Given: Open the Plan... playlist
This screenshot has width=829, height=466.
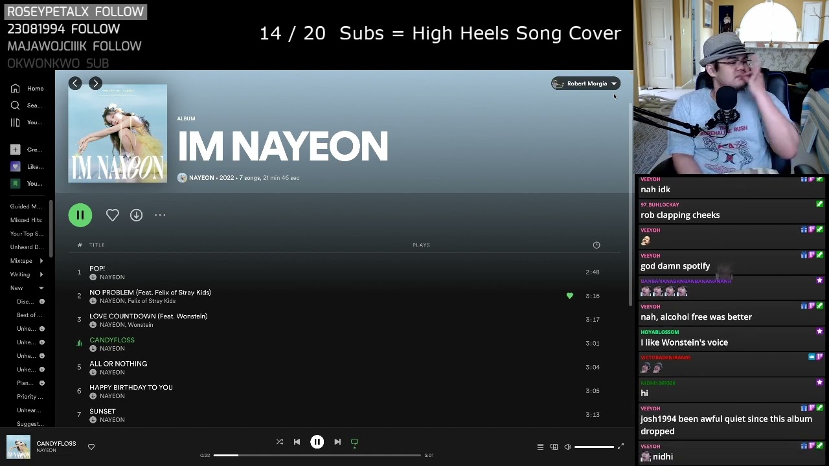Looking at the screenshot, I should [25, 383].
